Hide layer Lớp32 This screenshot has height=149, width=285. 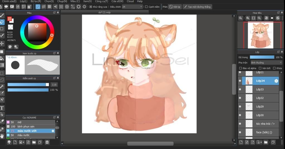[x=240, y=98]
